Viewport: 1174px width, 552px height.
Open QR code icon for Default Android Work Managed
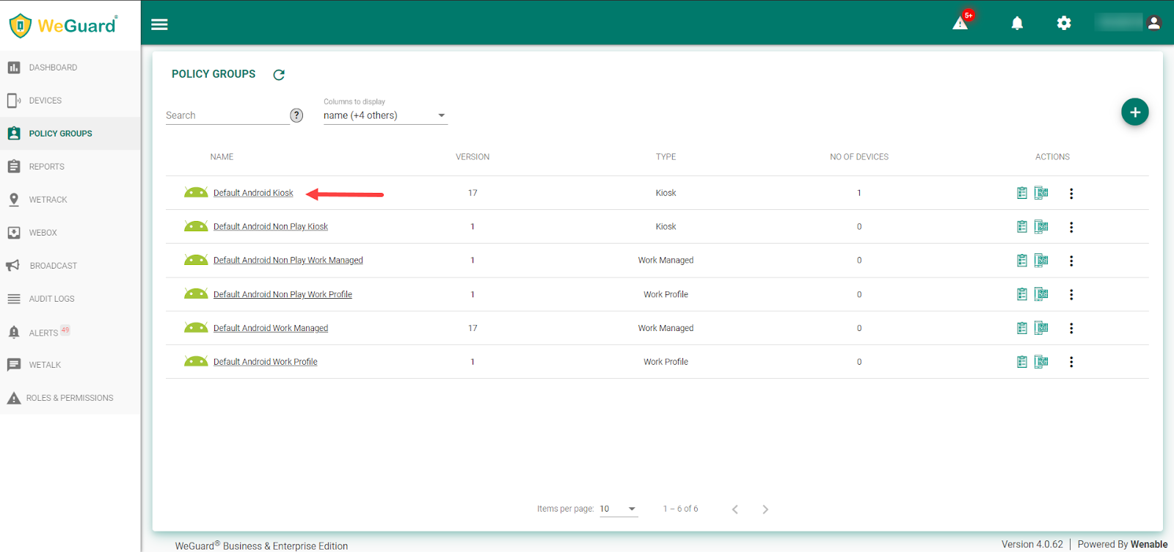click(x=1041, y=328)
